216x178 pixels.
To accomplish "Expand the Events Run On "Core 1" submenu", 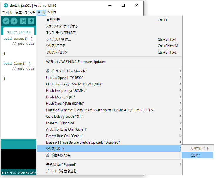I will point(110,136).
